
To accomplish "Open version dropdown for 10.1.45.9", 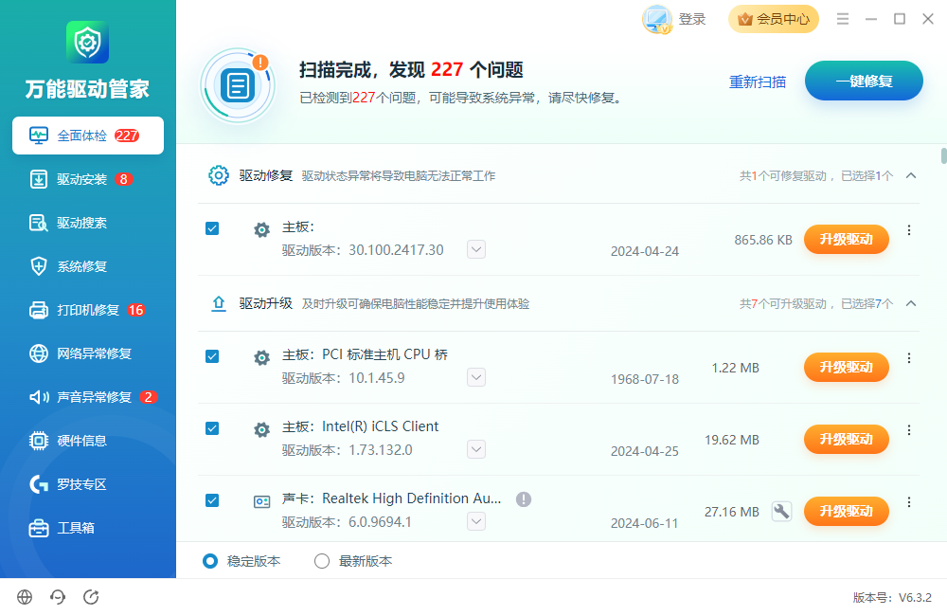I will (476, 378).
